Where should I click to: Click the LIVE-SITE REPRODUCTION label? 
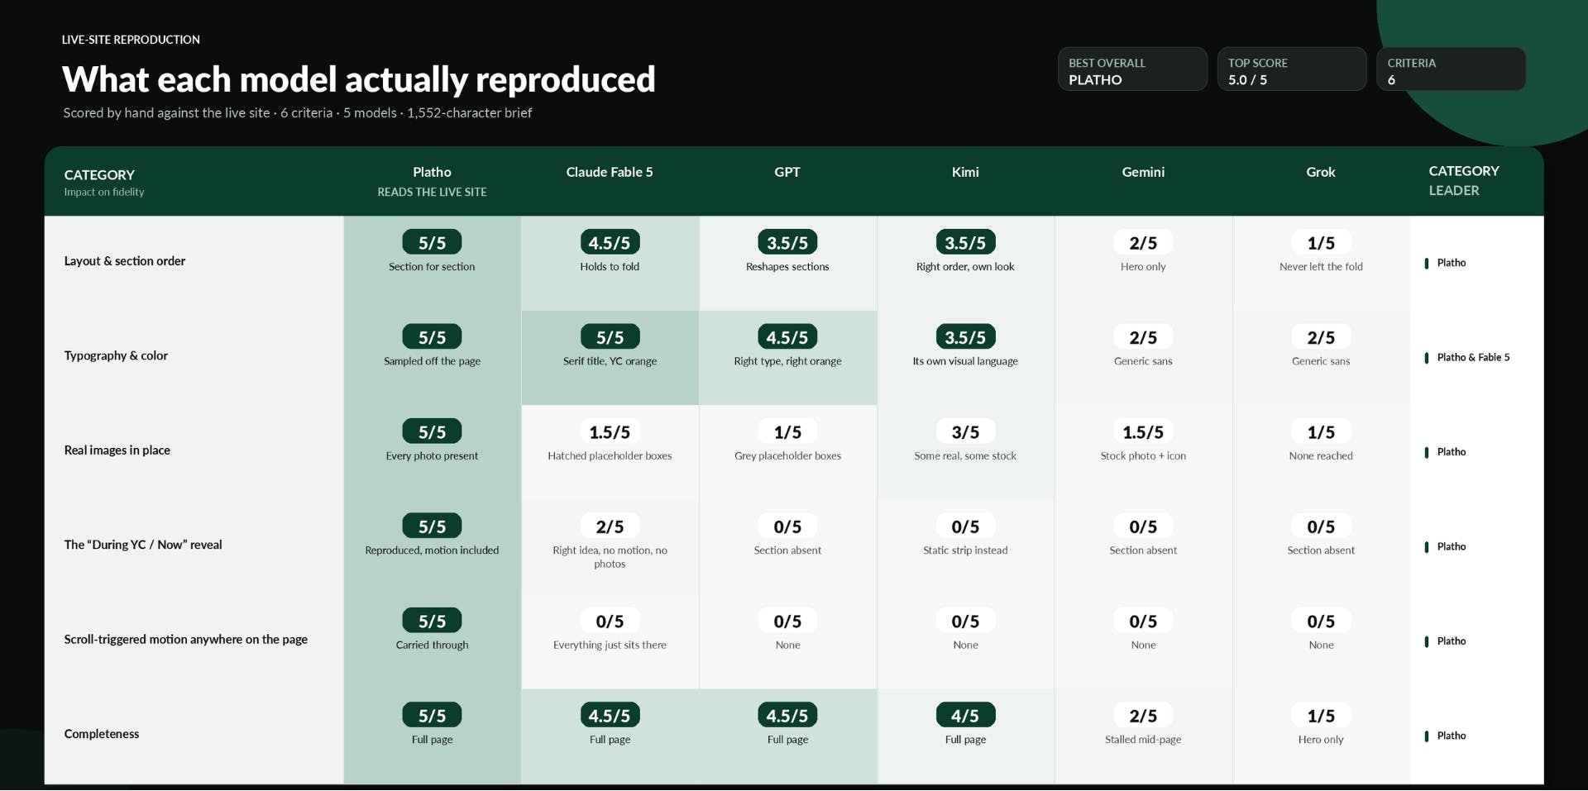[x=131, y=40]
